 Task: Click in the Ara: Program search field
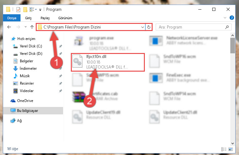point(191,27)
